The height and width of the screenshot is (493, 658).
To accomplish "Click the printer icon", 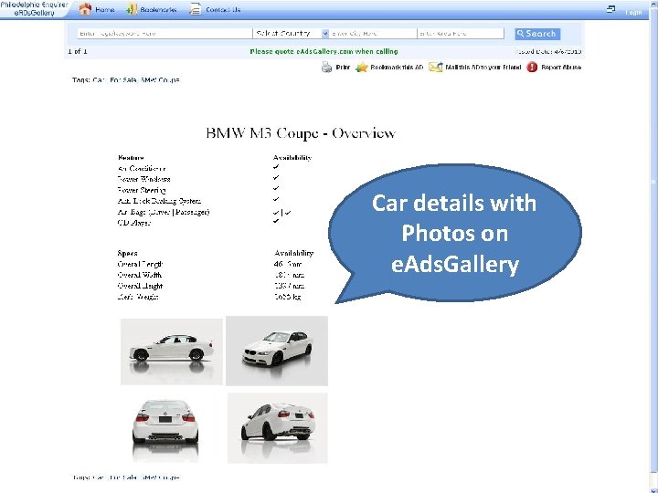I will click(x=326, y=67).
